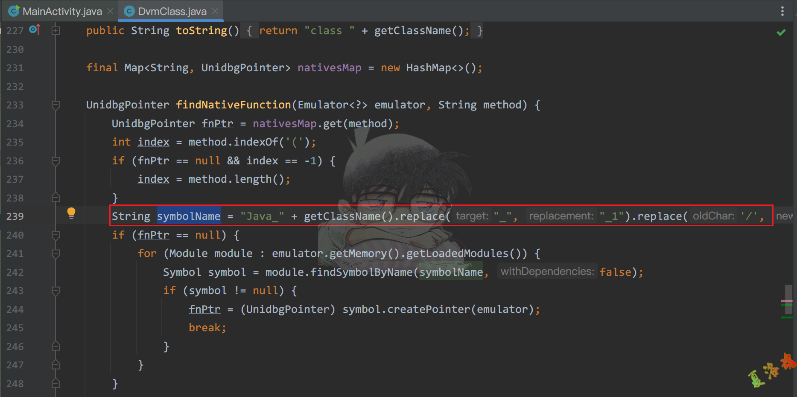Collapse the if (symbol != null) block at line 243
Screen dimensions: 797x397
click(55, 291)
